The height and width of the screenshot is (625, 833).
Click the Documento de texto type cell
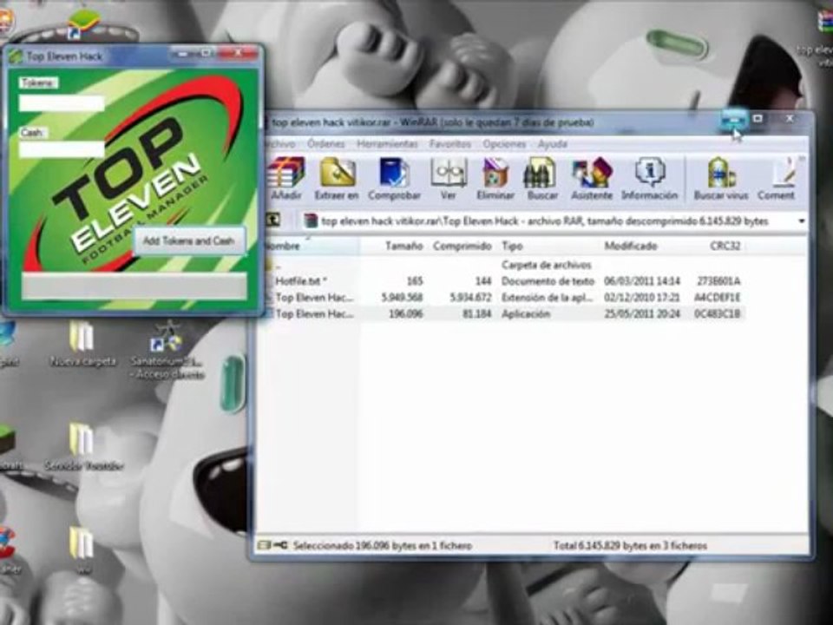tap(548, 281)
